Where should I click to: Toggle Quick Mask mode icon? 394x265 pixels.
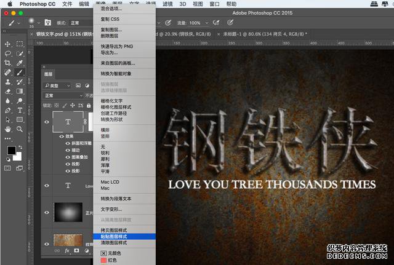click(x=7, y=168)
